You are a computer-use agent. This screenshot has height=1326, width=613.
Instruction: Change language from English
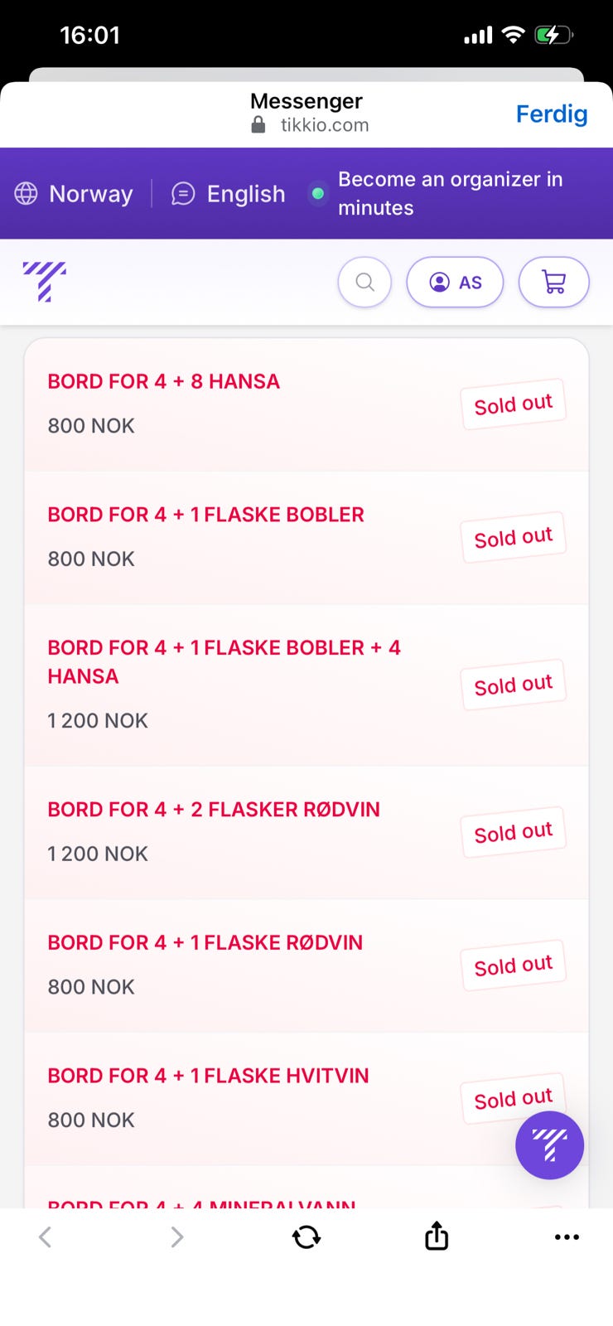point(228,193)
